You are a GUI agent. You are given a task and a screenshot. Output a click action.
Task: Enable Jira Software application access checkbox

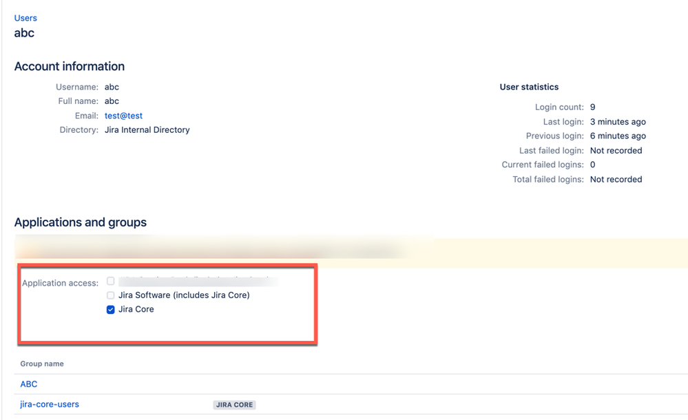111,295
